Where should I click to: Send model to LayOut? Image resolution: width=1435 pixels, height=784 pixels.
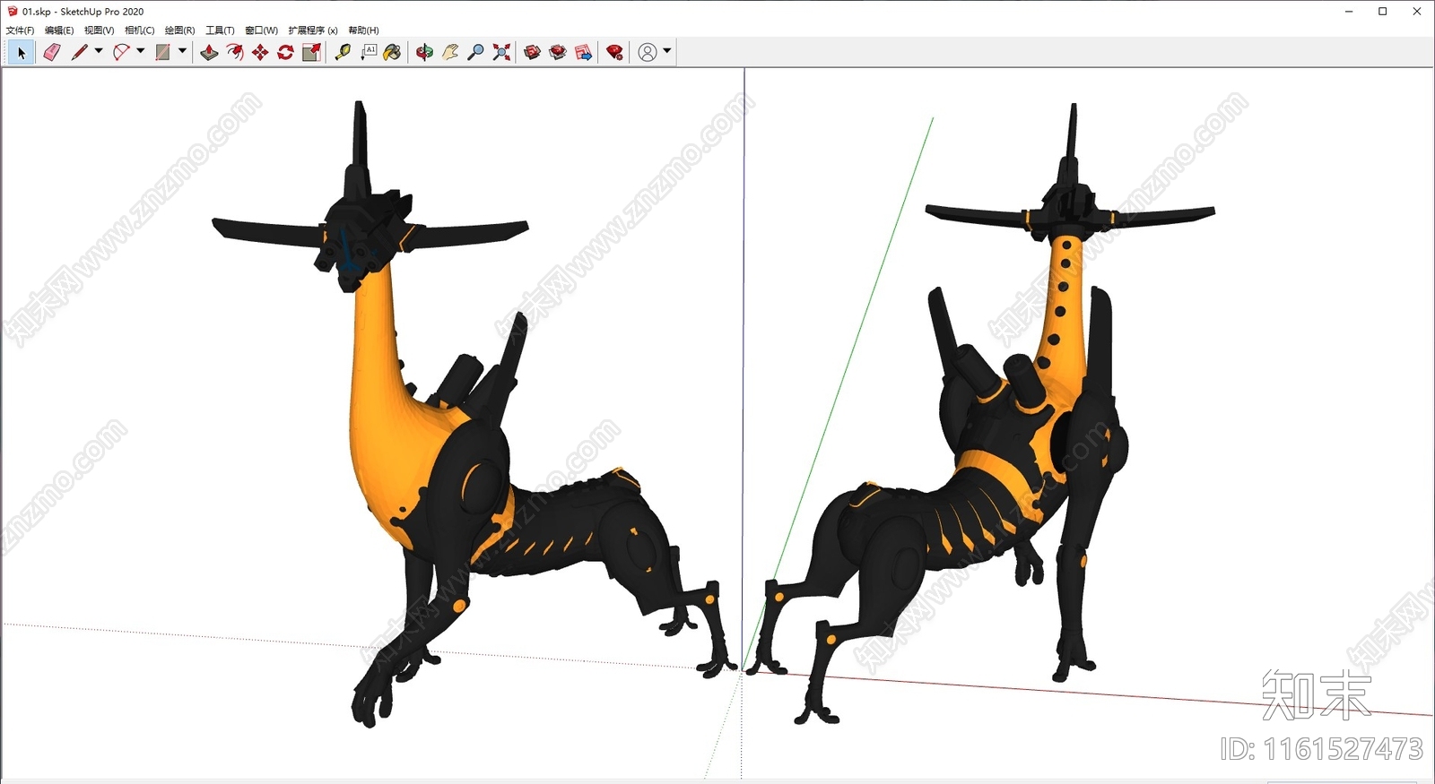pyautogui.click(x=584, y=53)
